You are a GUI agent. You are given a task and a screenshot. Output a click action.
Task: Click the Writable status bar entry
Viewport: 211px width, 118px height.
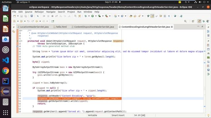tap(92, 115)
